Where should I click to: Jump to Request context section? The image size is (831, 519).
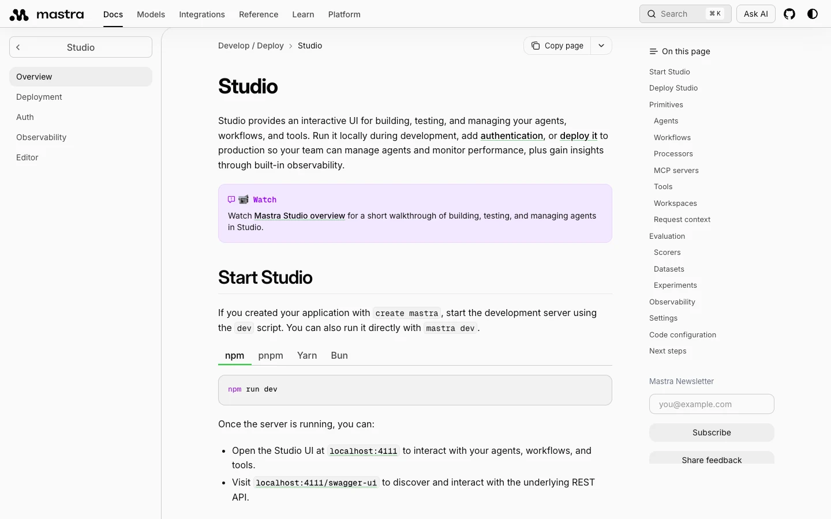click(682, 219)
